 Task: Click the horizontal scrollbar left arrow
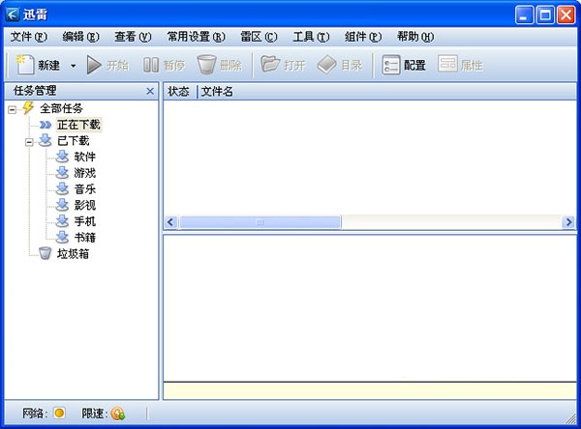coord(170,222)
